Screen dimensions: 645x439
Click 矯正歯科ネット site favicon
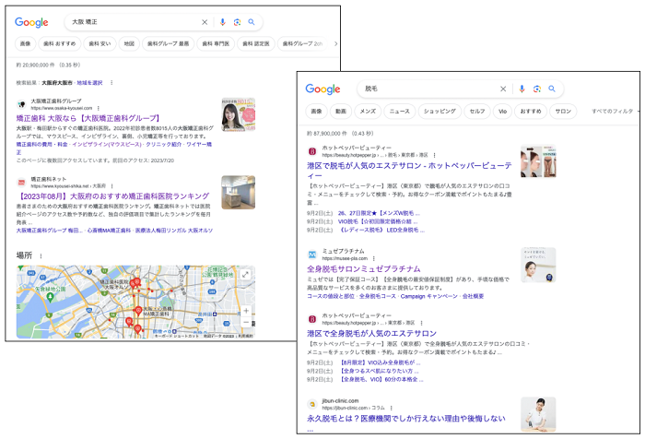[21, 182]
